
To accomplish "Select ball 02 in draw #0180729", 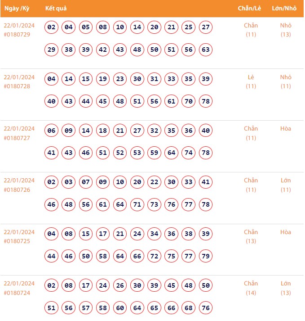I will pyautogui.click(x=52, y=27).
